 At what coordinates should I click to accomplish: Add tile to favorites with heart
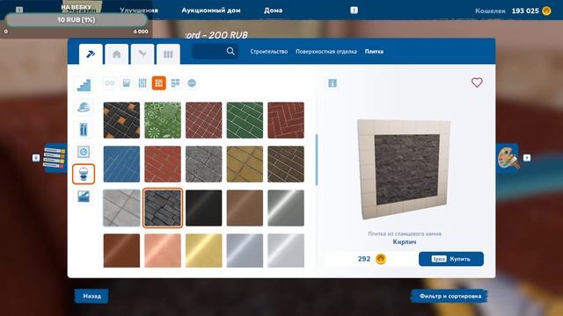click(x=477, y=83)
